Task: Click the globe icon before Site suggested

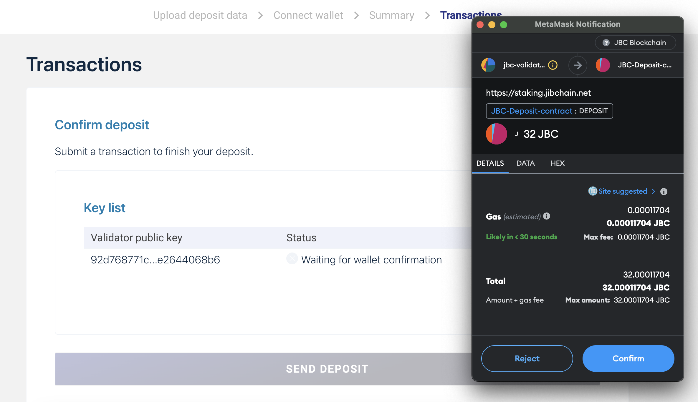Action: pyautogui.click(x=593, y=191)
